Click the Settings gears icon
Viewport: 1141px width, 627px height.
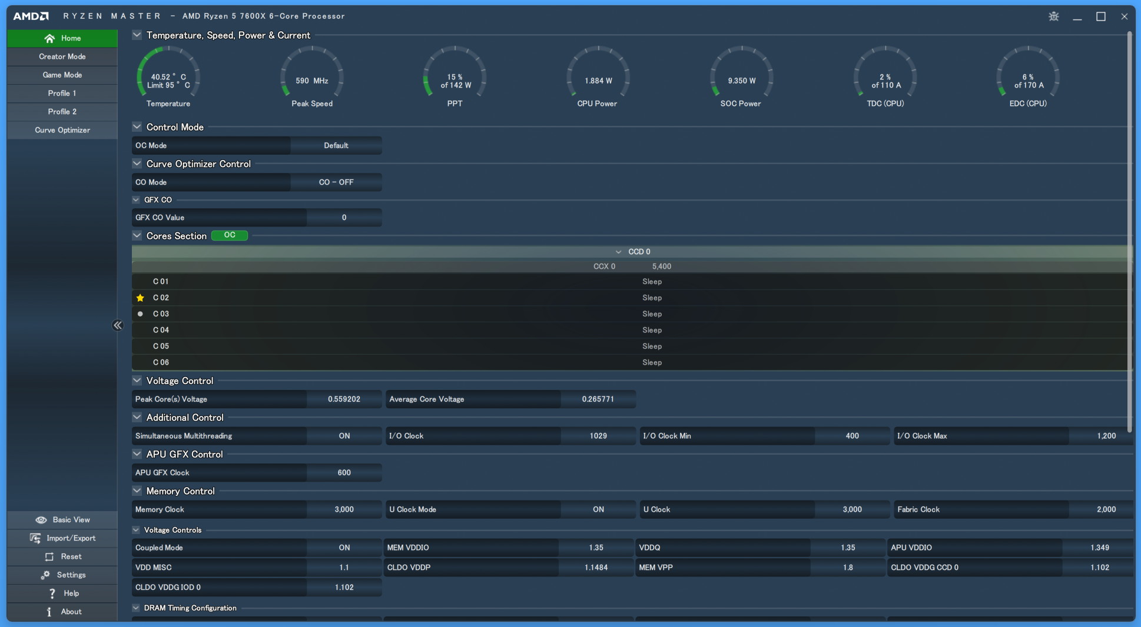[x=45, y=575]
